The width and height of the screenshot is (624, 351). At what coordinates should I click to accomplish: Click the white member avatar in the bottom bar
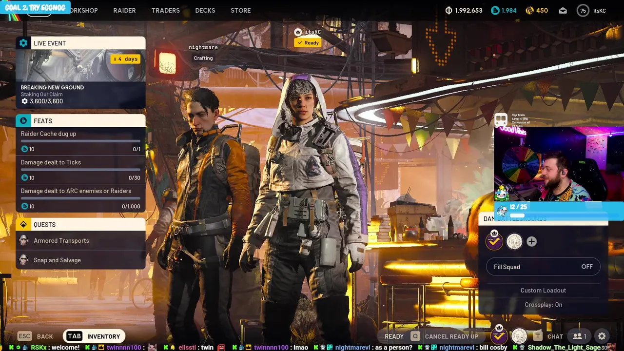(519, 336)
